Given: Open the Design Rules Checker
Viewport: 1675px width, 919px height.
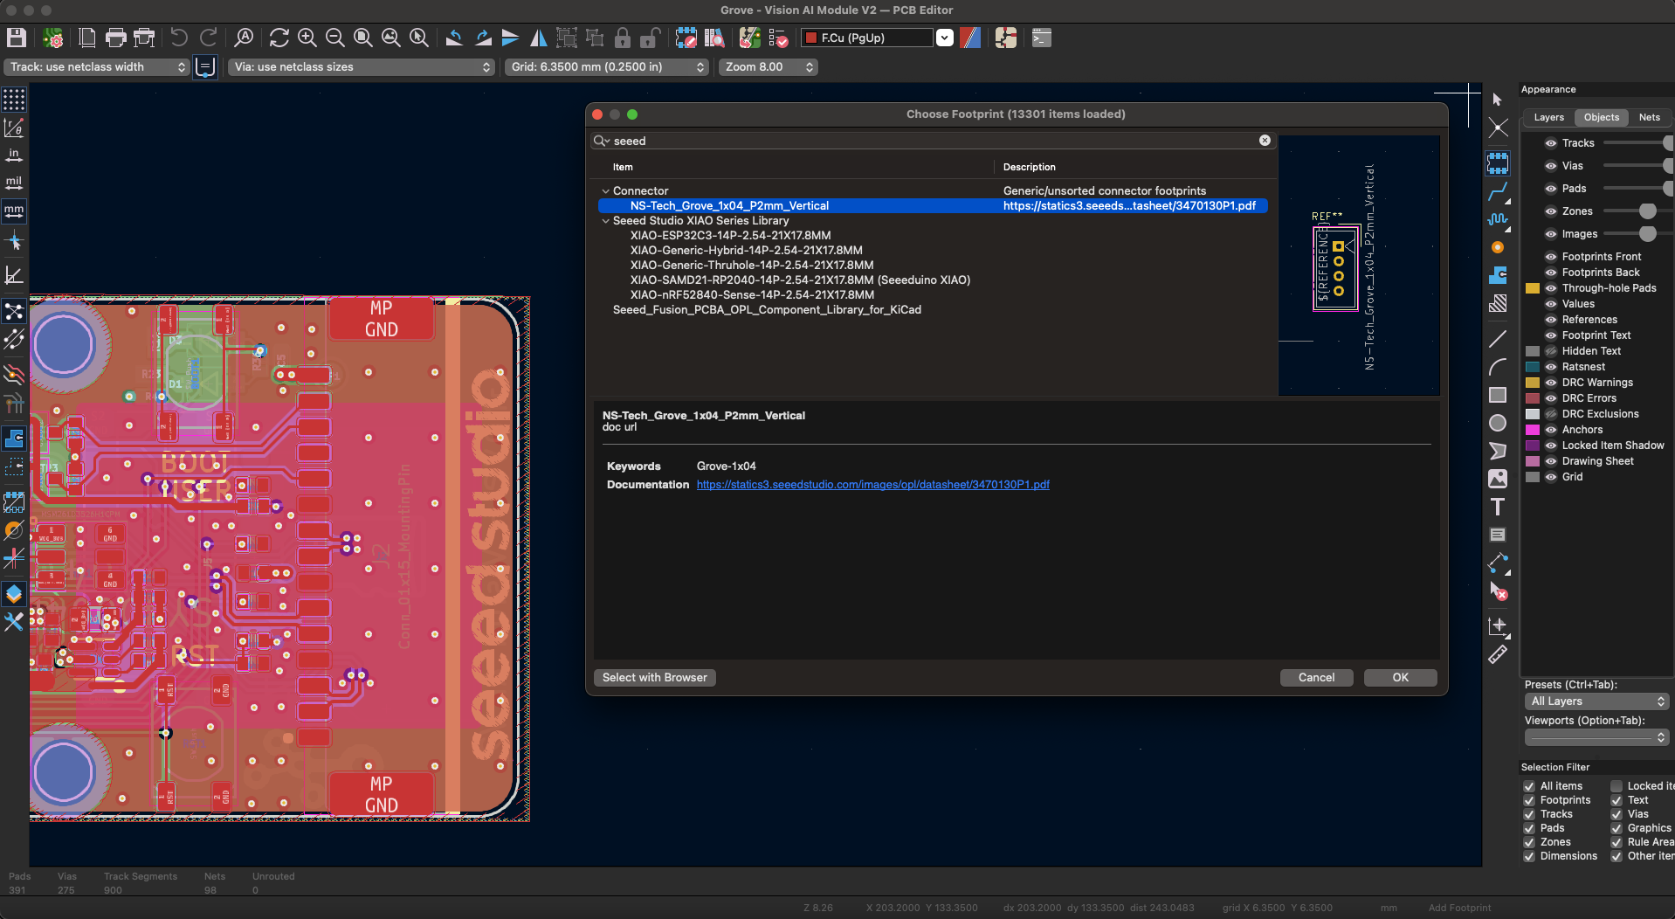Looking at the screenshot, I should click(x=778, y=38).
